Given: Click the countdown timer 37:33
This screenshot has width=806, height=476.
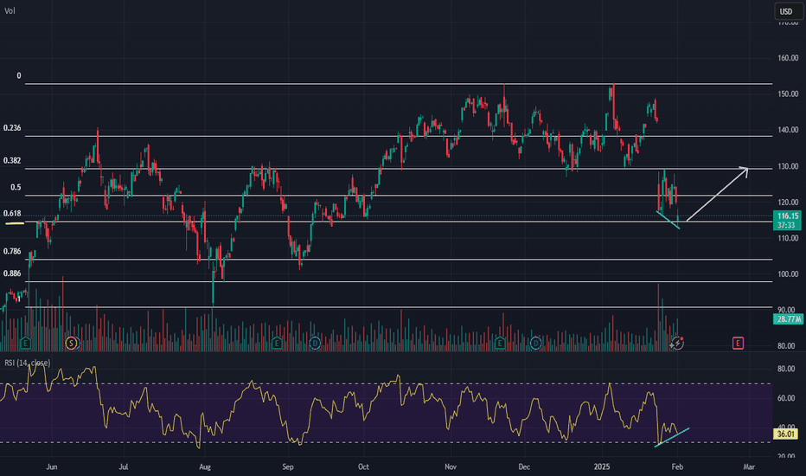Looking at the screenshot, I should [x=786, y=225].
